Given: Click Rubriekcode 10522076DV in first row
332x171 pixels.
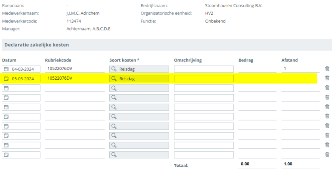Looking at the screenshot, I should coord(74,69).
